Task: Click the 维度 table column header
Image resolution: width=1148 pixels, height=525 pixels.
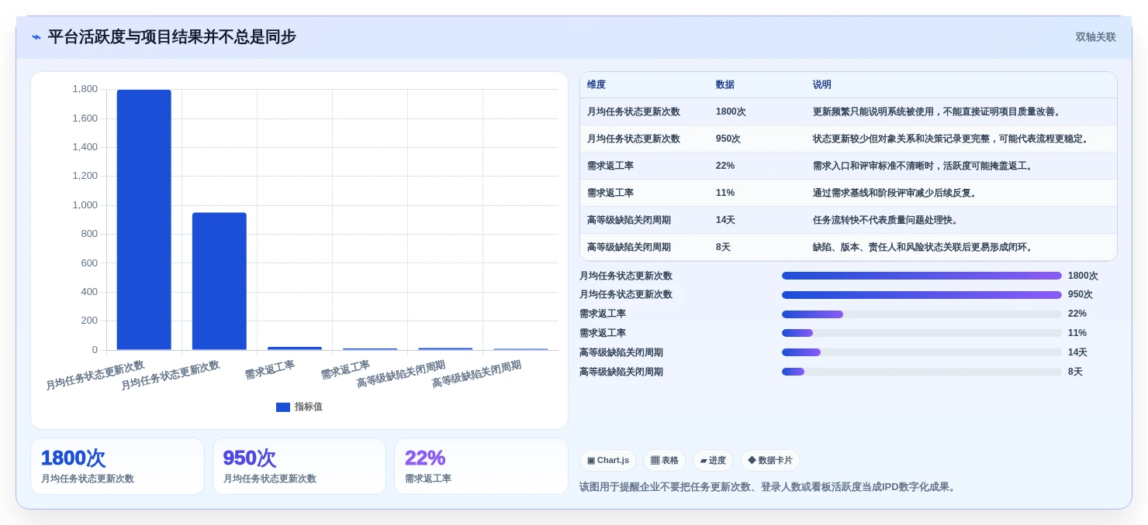Action: (x=596, y=84)
